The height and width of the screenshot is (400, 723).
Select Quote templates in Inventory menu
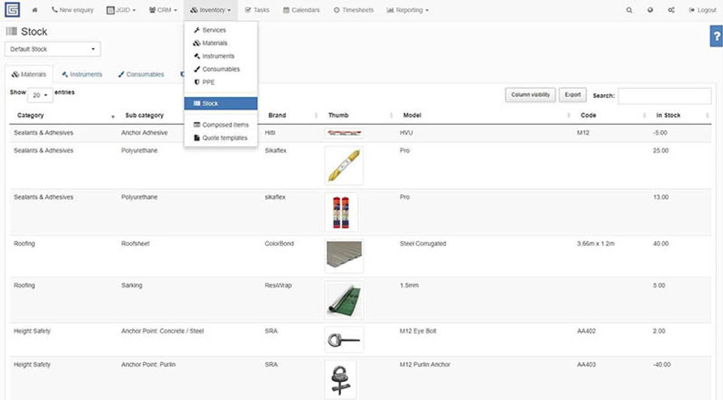(x=221, y=138)
